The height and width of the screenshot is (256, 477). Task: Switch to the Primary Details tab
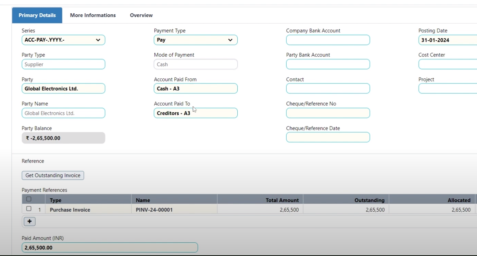pyautogui.click(x=37, y=15)
